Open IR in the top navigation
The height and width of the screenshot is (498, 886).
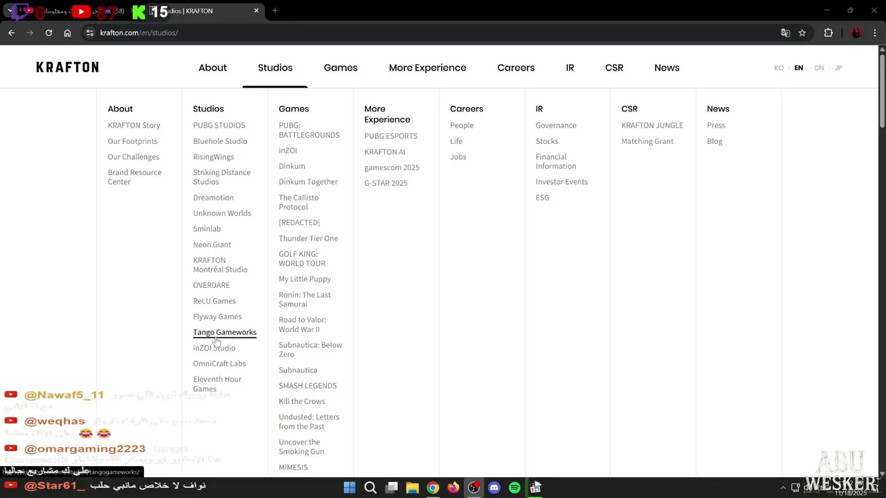pyautogui.click(x=570, y=68)
